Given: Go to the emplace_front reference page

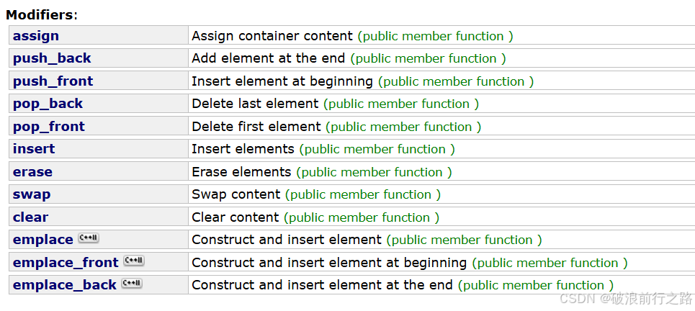Looking at the screenshot, I should click(x=66, y=263).
